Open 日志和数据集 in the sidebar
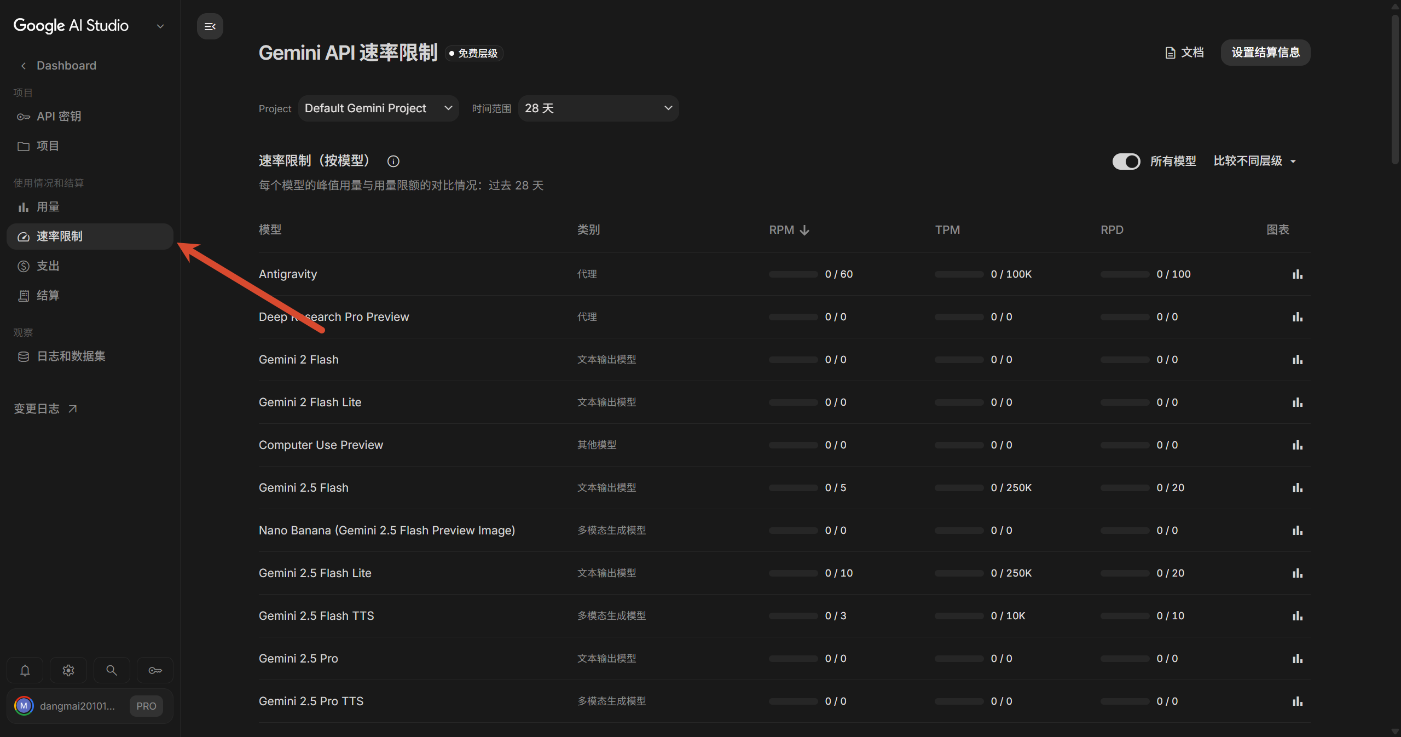 90,356
